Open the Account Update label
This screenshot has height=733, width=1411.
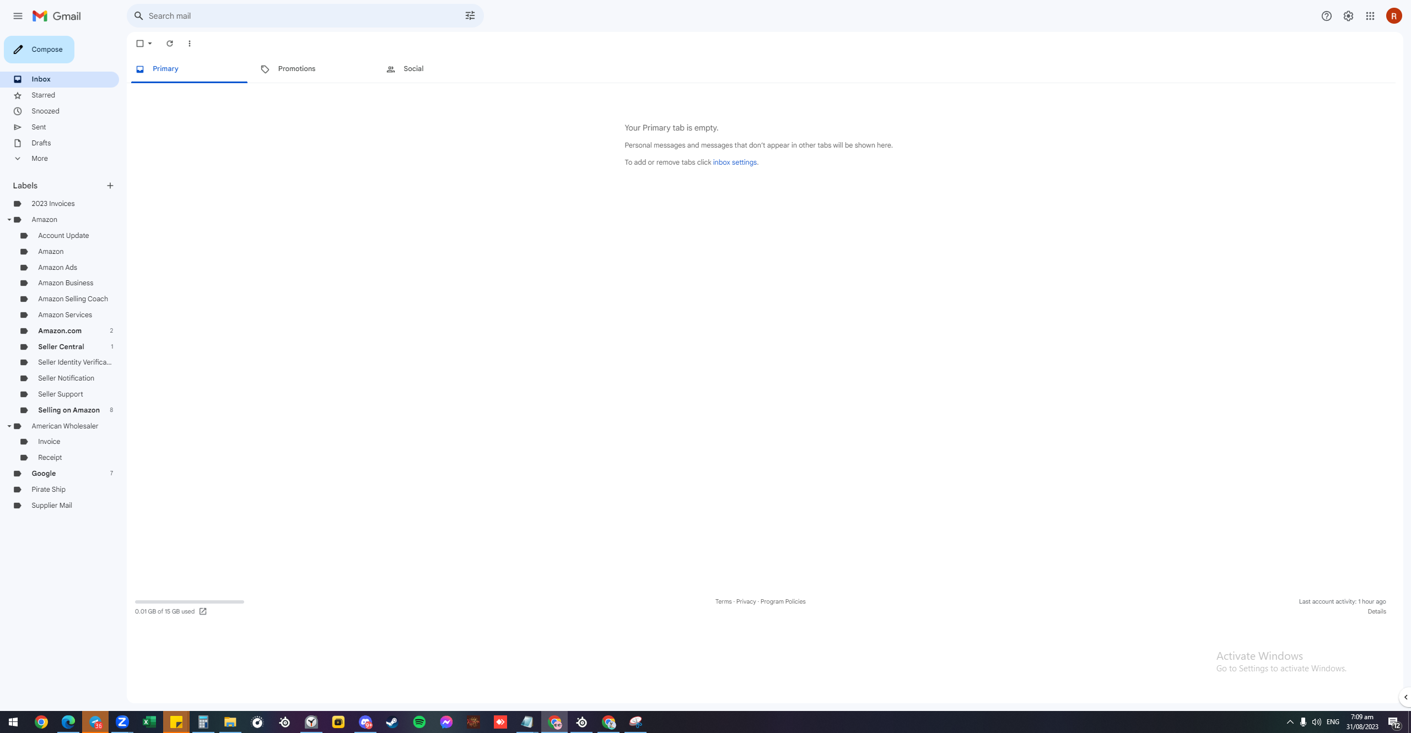coord(60,236)
